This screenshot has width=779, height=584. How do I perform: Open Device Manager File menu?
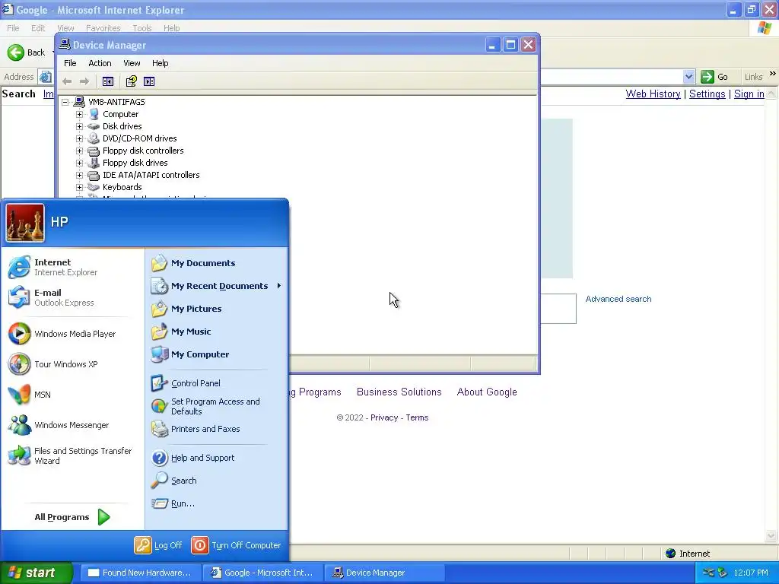click(70, 63)
